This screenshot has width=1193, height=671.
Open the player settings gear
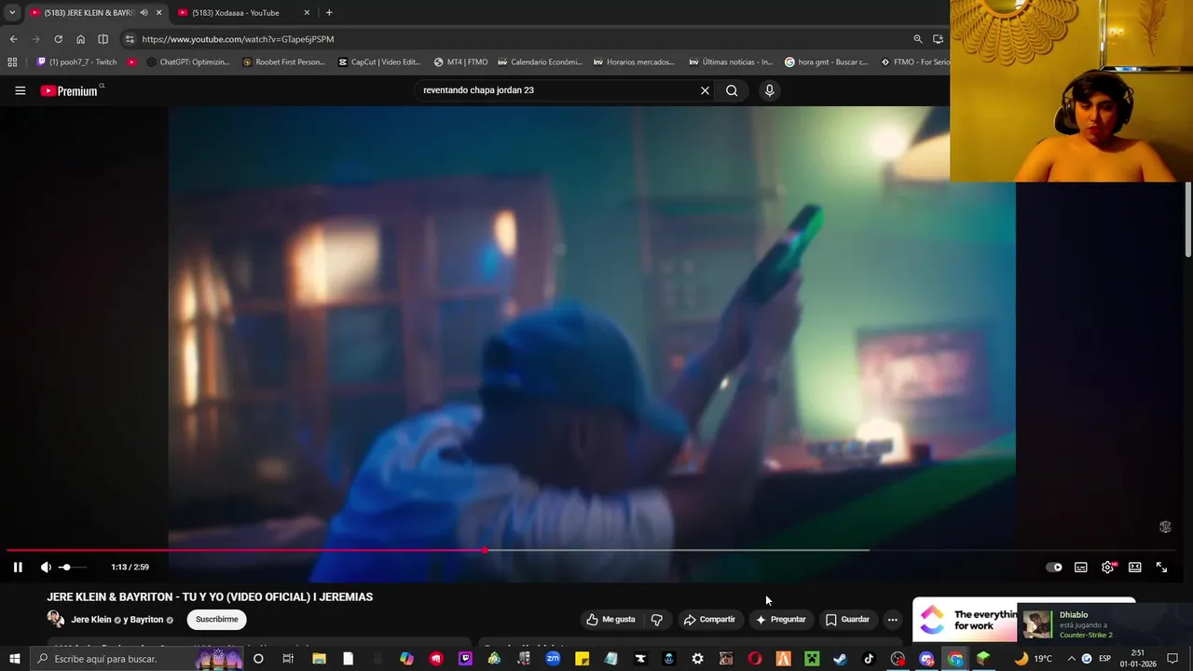[1108, 567]
